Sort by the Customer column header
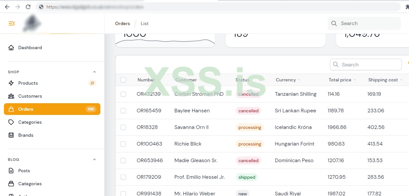The image size is (409, 196). (x=188, y=80)
